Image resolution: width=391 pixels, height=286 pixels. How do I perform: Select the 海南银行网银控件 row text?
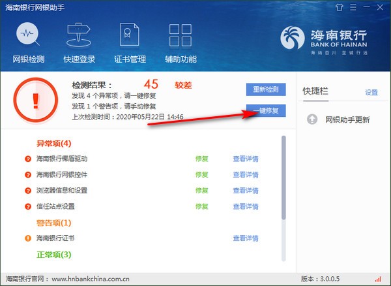[x=62, y=174]
